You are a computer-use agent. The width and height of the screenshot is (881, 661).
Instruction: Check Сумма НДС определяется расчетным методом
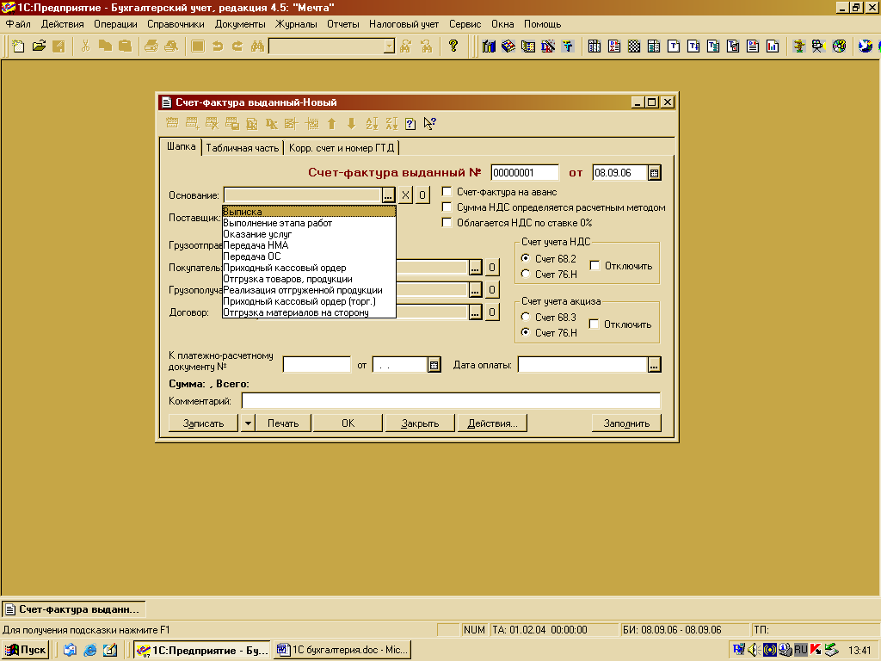click(x=447, y=207)
